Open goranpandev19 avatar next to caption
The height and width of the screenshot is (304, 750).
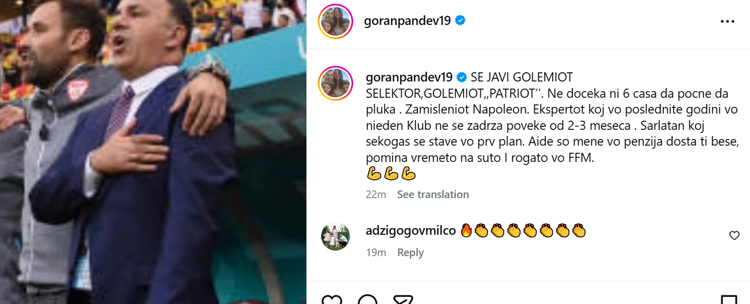click(x=335, y=82)
